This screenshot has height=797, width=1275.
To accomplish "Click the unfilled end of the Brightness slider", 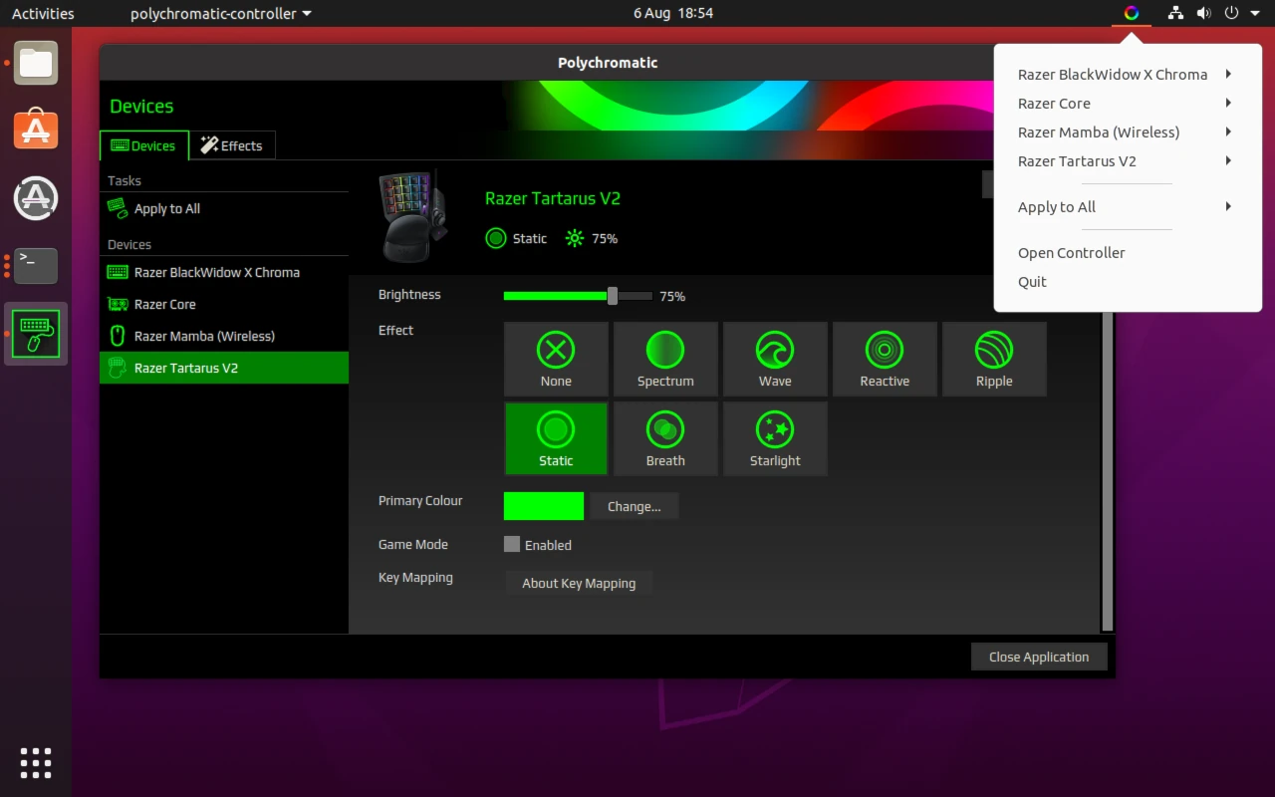I will click(636, 296).
